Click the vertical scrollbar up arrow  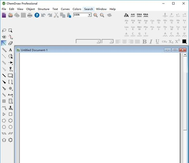pos(185,55)
